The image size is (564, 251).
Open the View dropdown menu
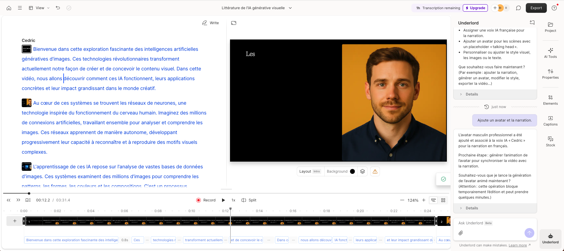[39, 8]
